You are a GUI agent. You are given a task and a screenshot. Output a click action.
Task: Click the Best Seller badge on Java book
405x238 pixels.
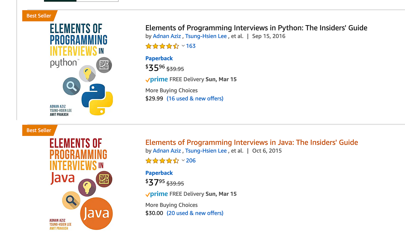point(40,130)
